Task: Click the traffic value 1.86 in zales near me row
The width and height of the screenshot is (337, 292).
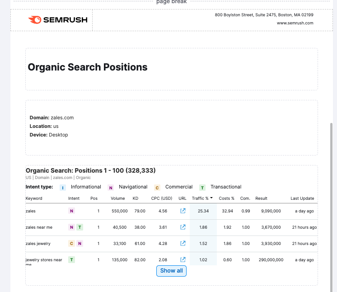Action: pos(203,227)
